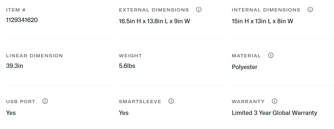Select the Item # label
Image resolution: width=334 pixels, height=129 pixels.
(16, 10)
